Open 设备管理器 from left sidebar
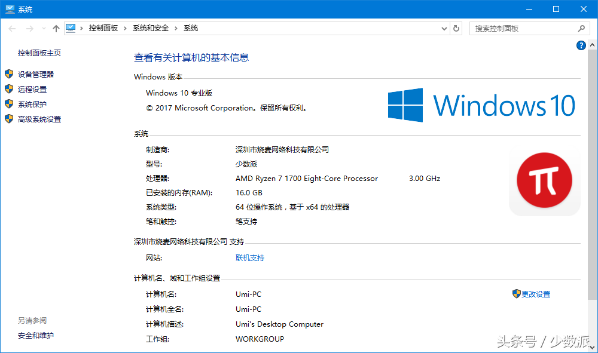The image size is (598, 353). (36, 74)
